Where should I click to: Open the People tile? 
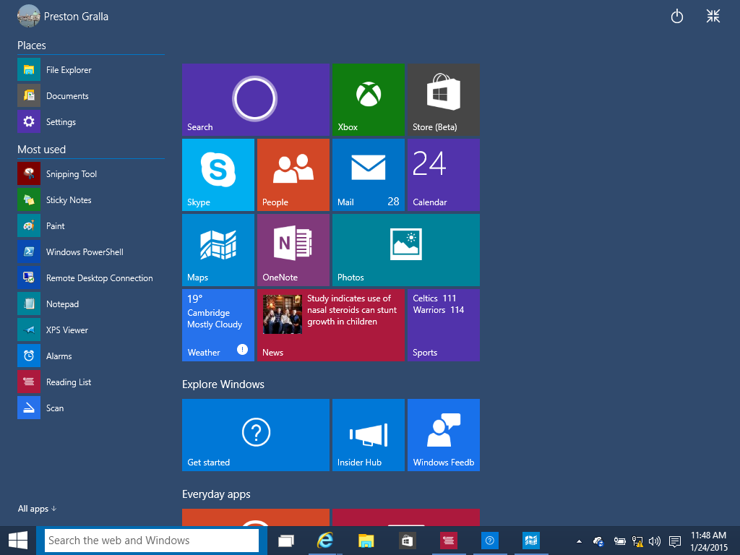pos(293,175)
